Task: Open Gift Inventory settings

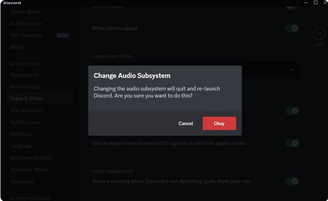Action: (x=26, y=35)
